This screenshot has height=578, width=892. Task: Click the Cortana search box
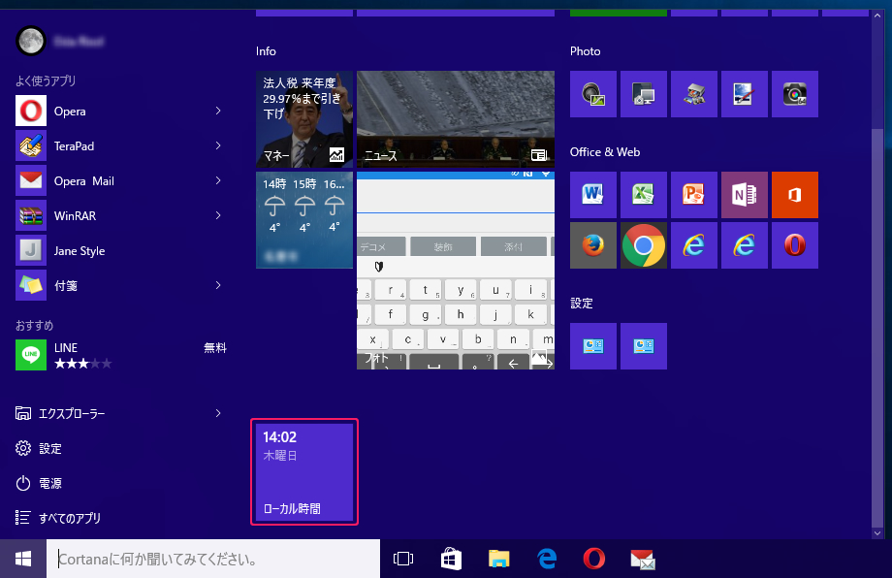[213, 559]
